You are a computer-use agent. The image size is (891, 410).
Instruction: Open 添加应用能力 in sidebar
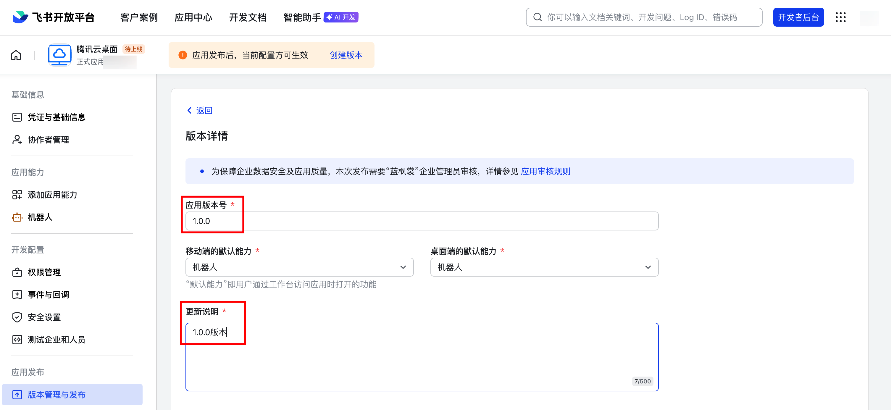coord(52,195)
